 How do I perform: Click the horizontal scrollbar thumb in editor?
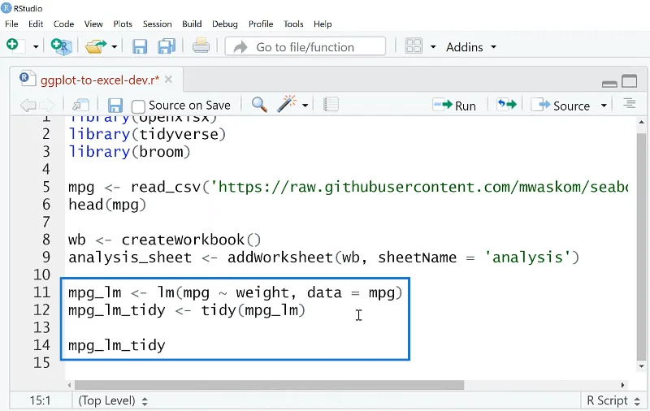point(269,385)
